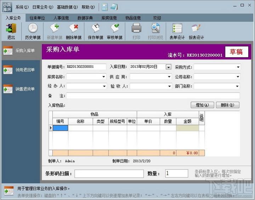Switch to the 欢迎 tab
Image resolution: width=255 pixels, height=200 pixels.
click(157, 18)
